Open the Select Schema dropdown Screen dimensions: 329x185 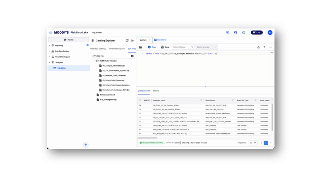pyautogui.click(x=207, y=47)
